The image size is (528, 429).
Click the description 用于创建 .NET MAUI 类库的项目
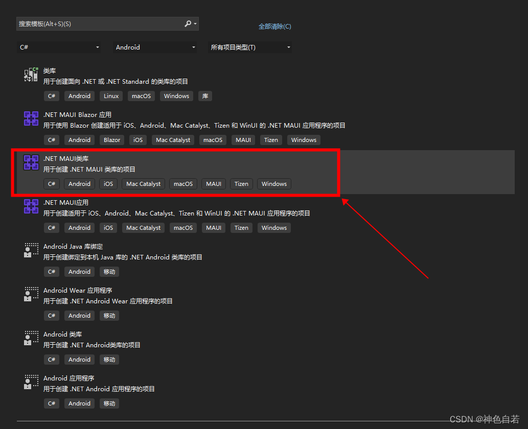(x=89, y=169)
